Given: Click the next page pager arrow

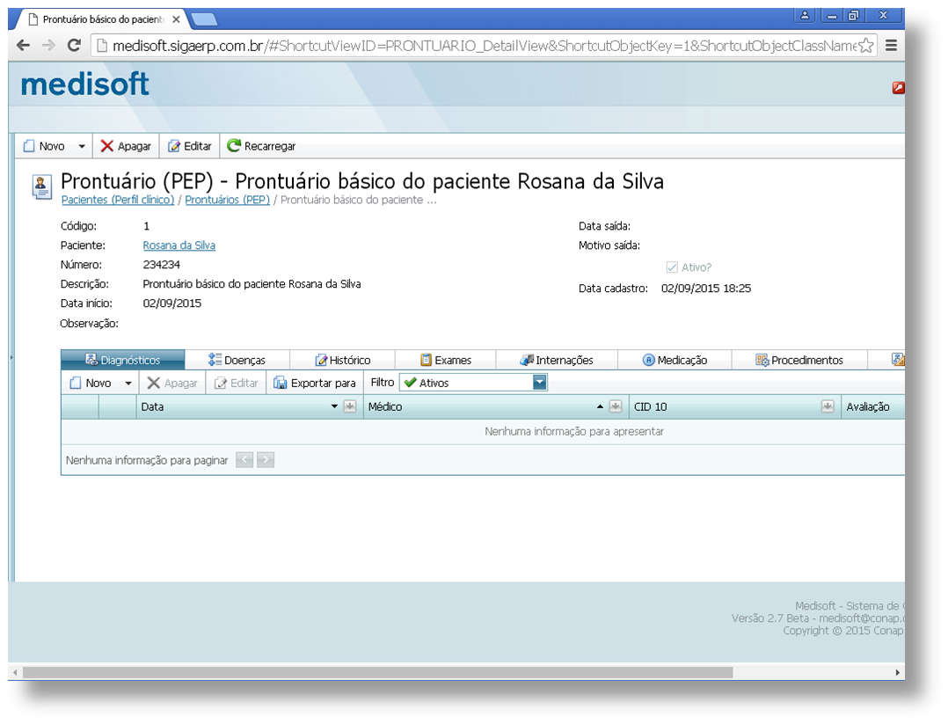Looking at the screenshot, I should click(266, 460).
